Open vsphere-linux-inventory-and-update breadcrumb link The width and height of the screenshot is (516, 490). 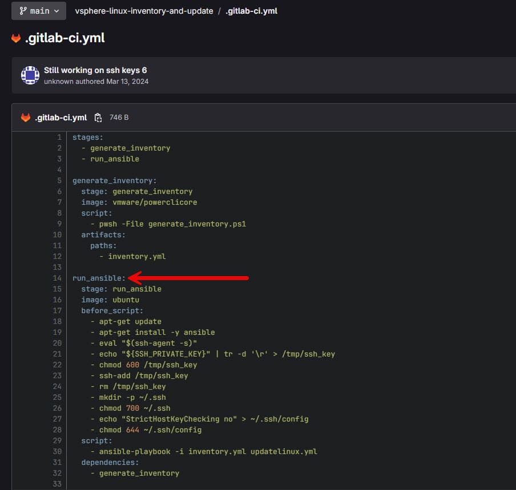(144, 11)
